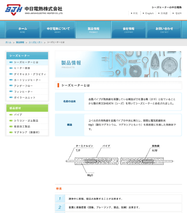Viewport: 187px width, 213px height.
Task: Click the sheath heater structure diagram
Action: click(x=120, y=161)
